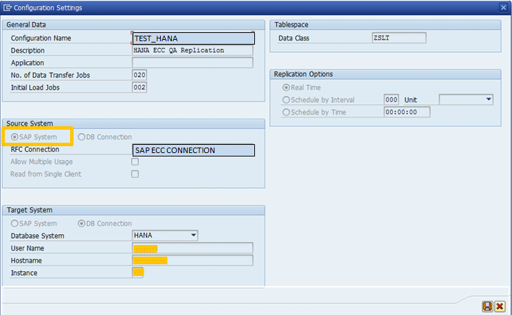Close the Configuration Settings dialog

point(503,8)
